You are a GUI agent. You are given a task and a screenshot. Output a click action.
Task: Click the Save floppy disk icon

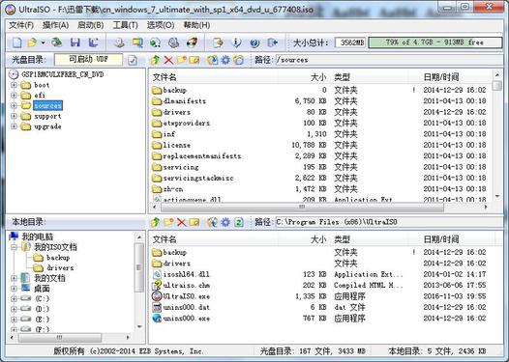(75, 42)
